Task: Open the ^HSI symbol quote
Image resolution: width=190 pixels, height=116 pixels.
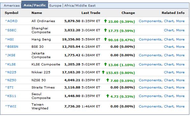Action: click(9, 39)
